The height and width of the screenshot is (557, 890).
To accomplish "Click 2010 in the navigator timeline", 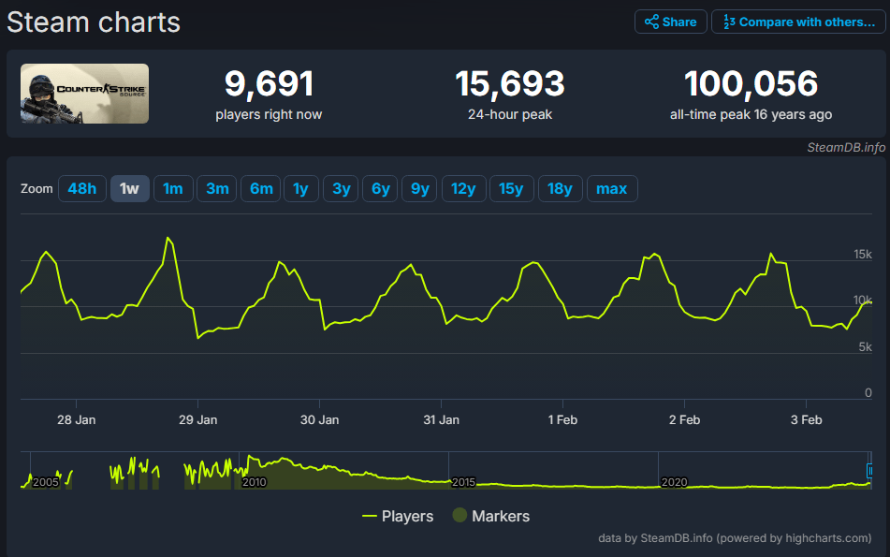I will (254, 482).
